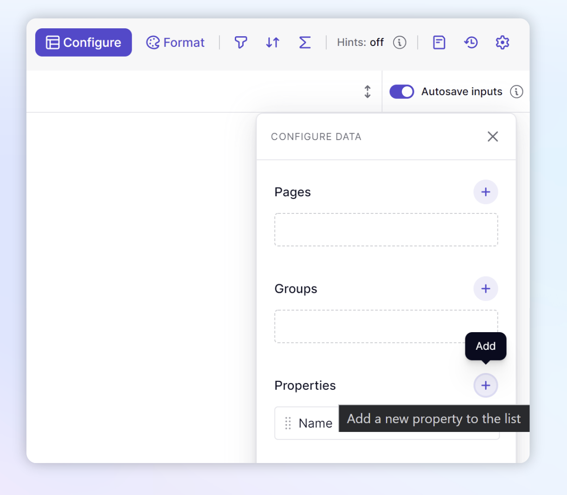This screenshot has width=567, height=495.
Task: Click the Properties section heading
Action: (x=305, y=386)
